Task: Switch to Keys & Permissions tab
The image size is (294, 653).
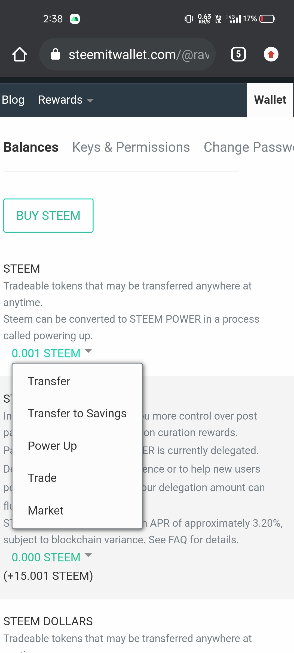Action: pos(131,147)
